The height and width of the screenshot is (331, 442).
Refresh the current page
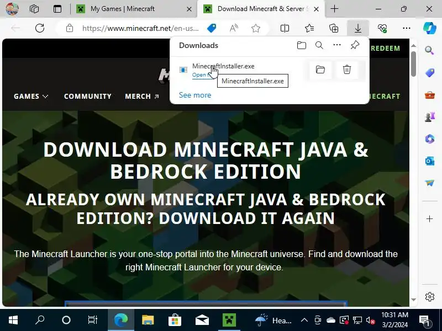40,28
